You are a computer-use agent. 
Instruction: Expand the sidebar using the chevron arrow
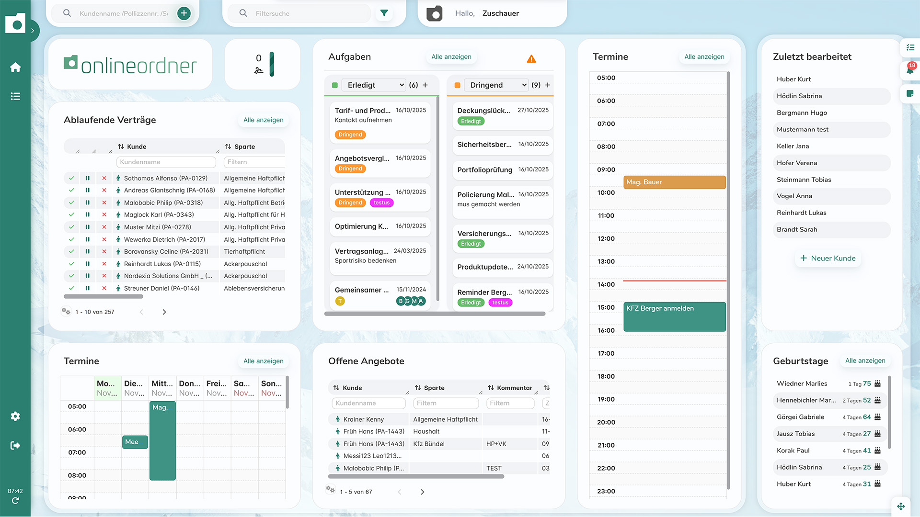(x=33, y=30)
